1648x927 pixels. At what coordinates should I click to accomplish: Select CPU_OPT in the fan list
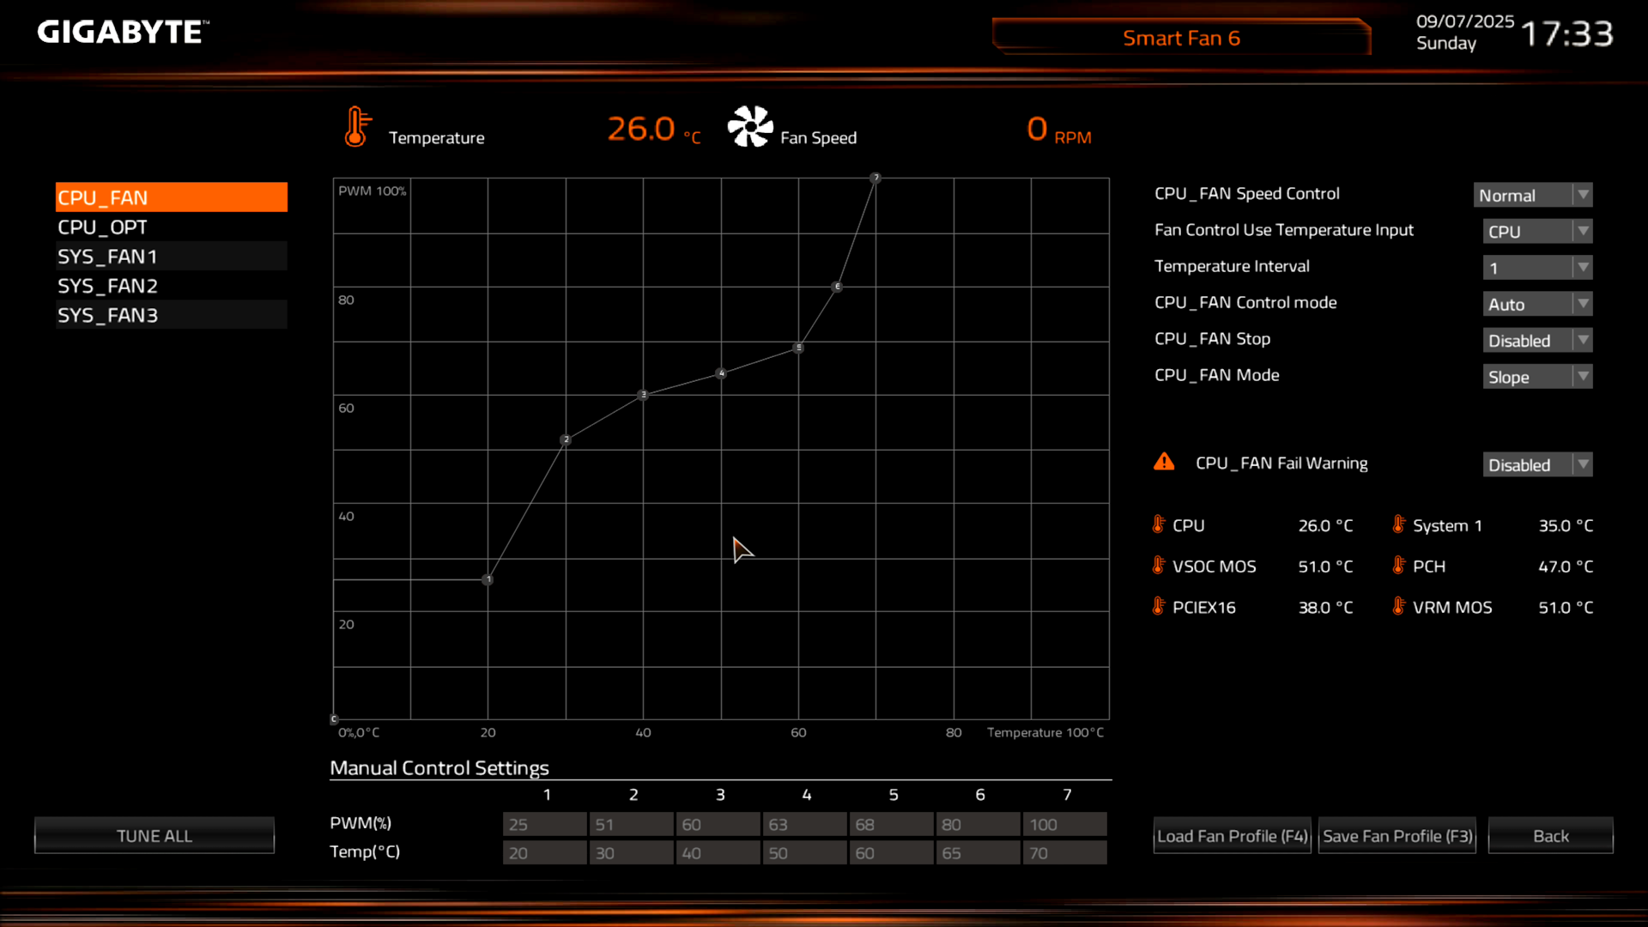tap(171, 227)
